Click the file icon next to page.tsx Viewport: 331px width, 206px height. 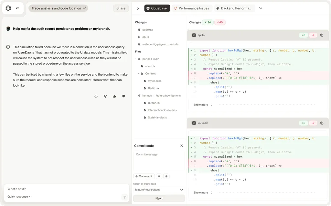click(x=139, y=30)
